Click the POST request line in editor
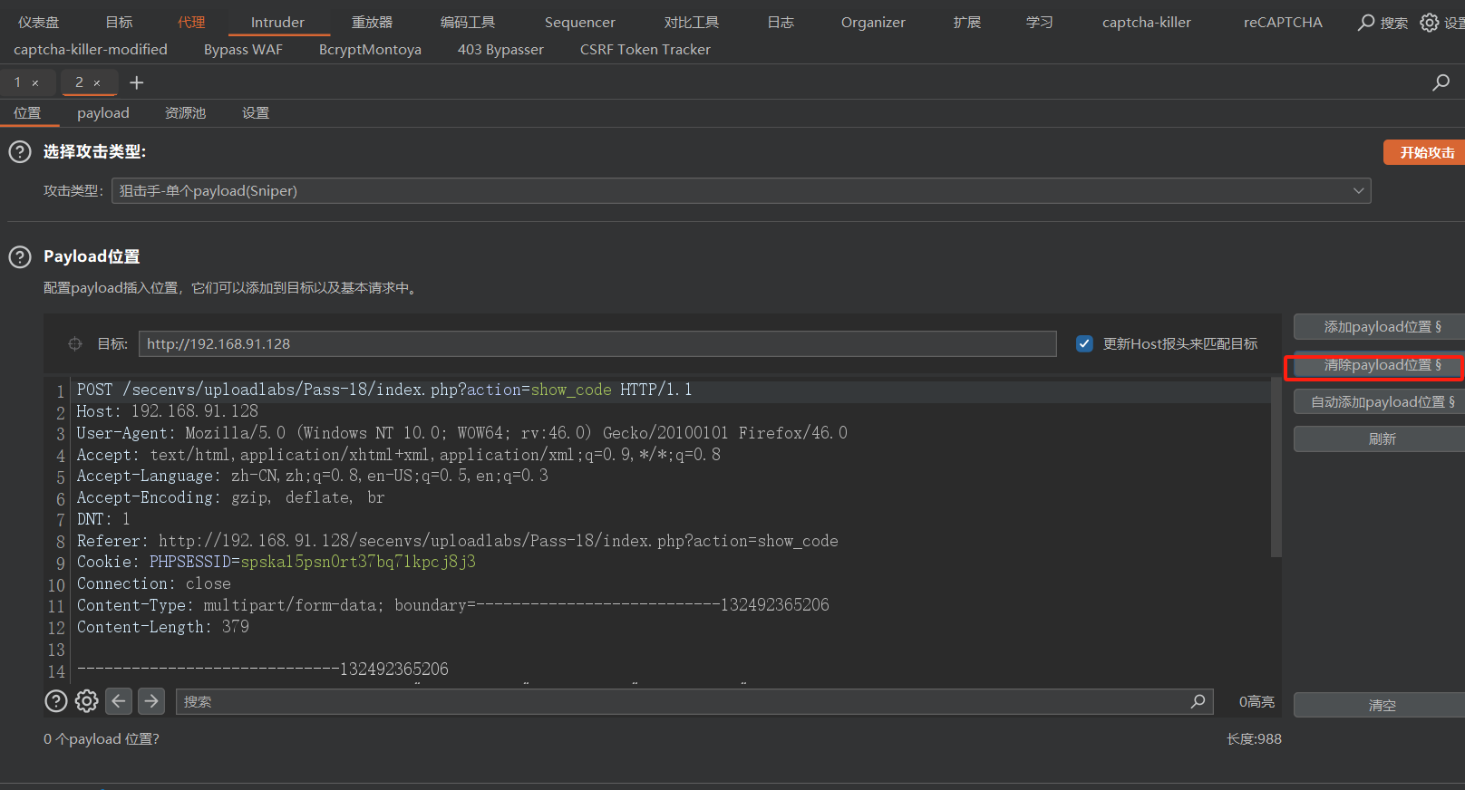Screen dimensions: 1465x790 click(x=384, y=390)
